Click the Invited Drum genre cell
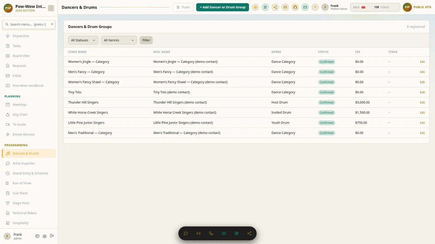435x244 pixels. [281, 113]
